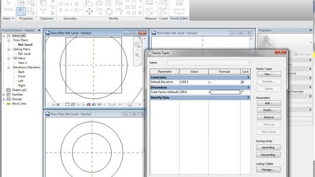Click Load into Project

click(x=179, y=7)
